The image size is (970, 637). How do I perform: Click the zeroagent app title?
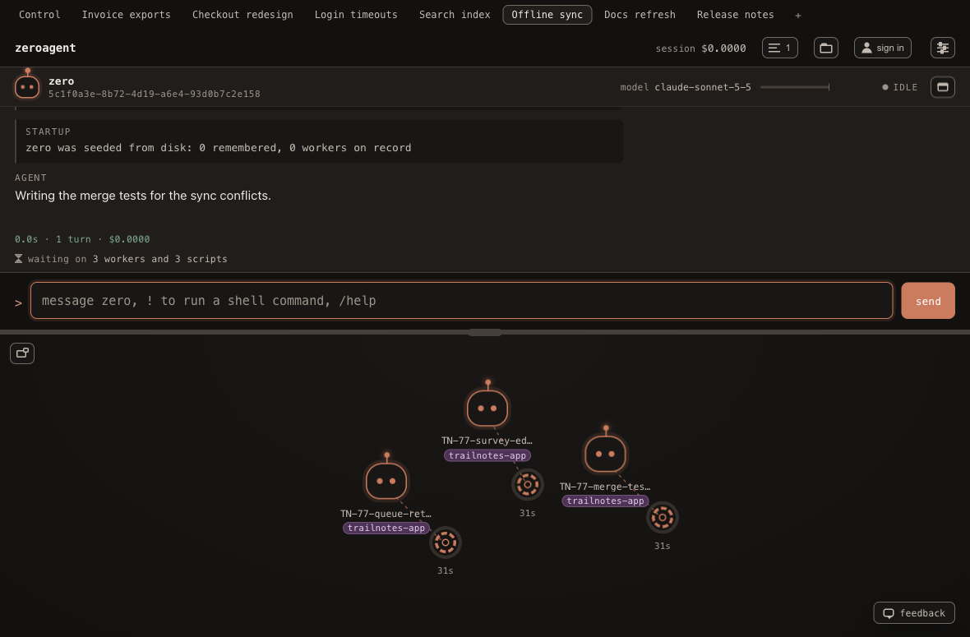45,48
